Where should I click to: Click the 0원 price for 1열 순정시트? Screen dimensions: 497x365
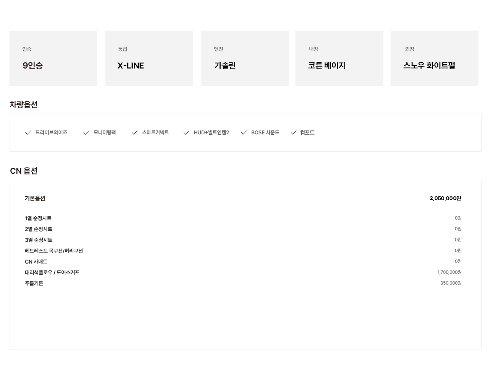(458, 218)
